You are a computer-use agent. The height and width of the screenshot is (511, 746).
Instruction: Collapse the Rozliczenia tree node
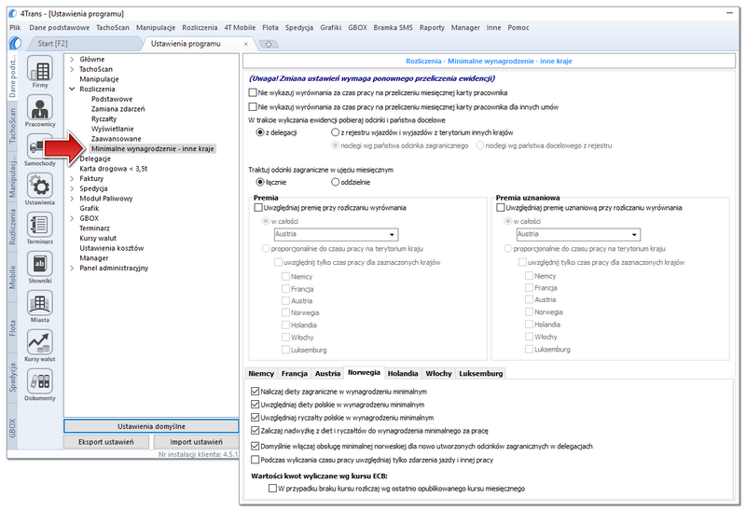72,89
